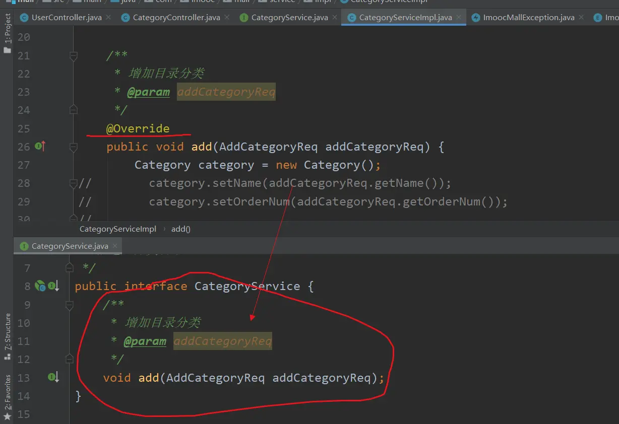Collapse the Javadoc comment starting at line 21

click(73, 55)
